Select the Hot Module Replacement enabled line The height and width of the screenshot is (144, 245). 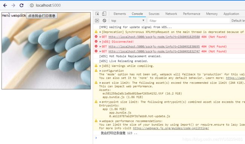[x=130, y=56]
